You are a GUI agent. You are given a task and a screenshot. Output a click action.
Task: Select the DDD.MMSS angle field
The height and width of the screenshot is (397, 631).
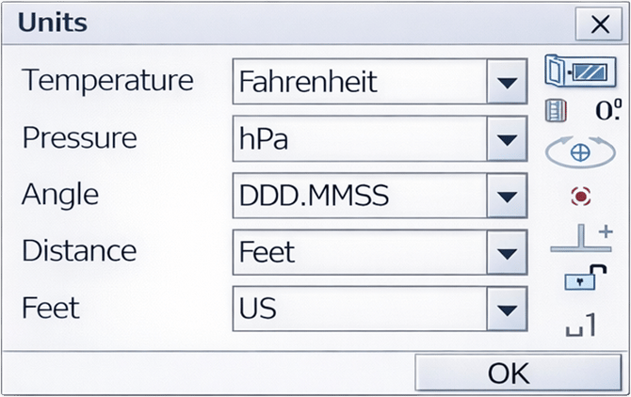point(359,196)
